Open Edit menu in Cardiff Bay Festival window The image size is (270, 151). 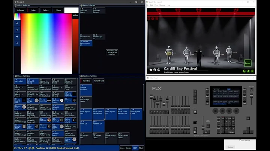(x=151, y=5)
